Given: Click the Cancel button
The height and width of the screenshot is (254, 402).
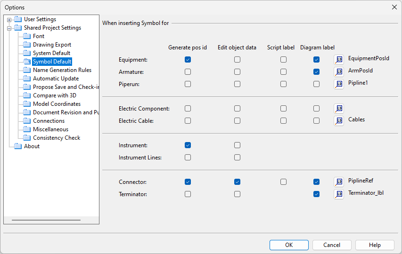Looking at the screenshot, I should [x=332, y=245].
